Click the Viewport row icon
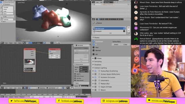This screenshot has width=185, height=104. tap(94, 31)
